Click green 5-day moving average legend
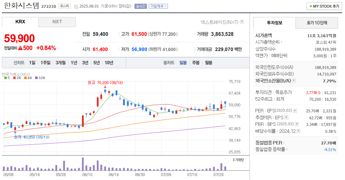 7,78
